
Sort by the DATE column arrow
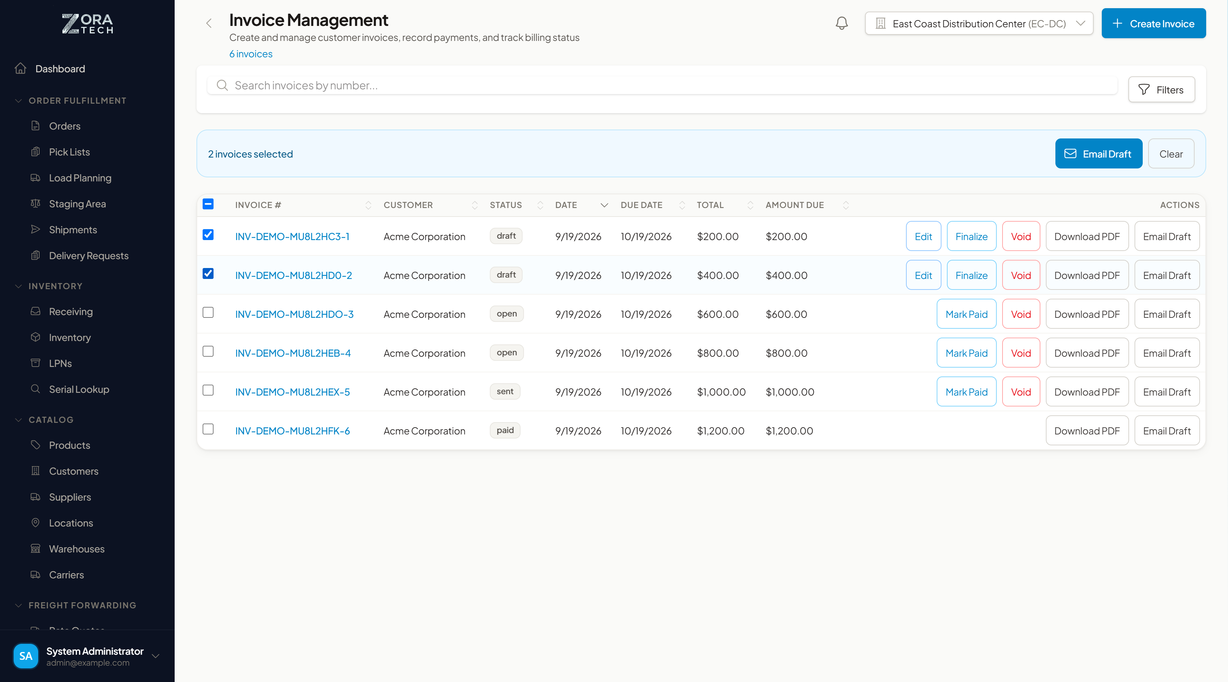pos(604,205)
